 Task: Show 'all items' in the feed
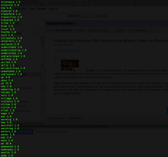[80, 30]
